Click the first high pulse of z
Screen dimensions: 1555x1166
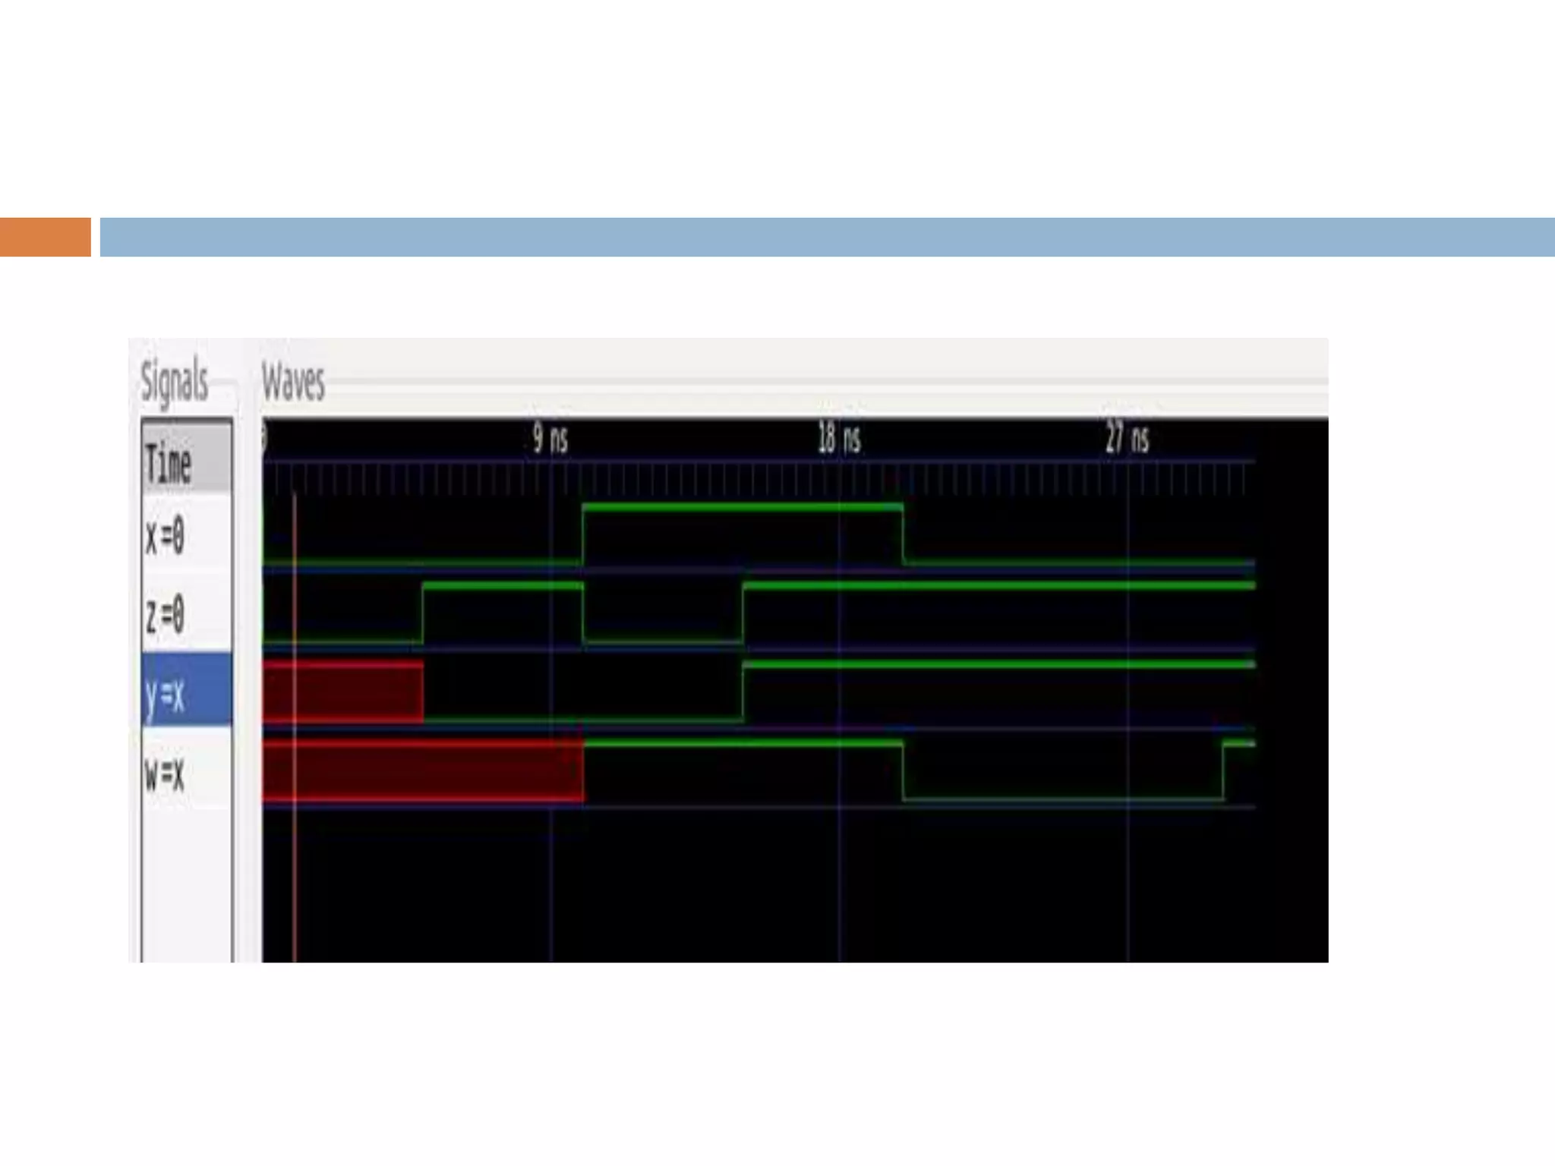coord(503,585)
